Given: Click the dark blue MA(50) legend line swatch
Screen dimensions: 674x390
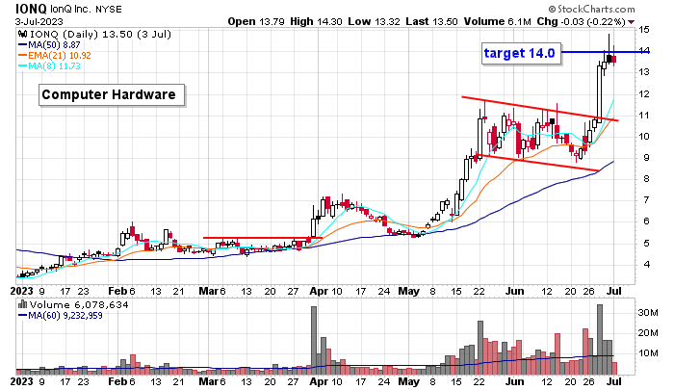Looking at the screenshot, I should [22, 44].
